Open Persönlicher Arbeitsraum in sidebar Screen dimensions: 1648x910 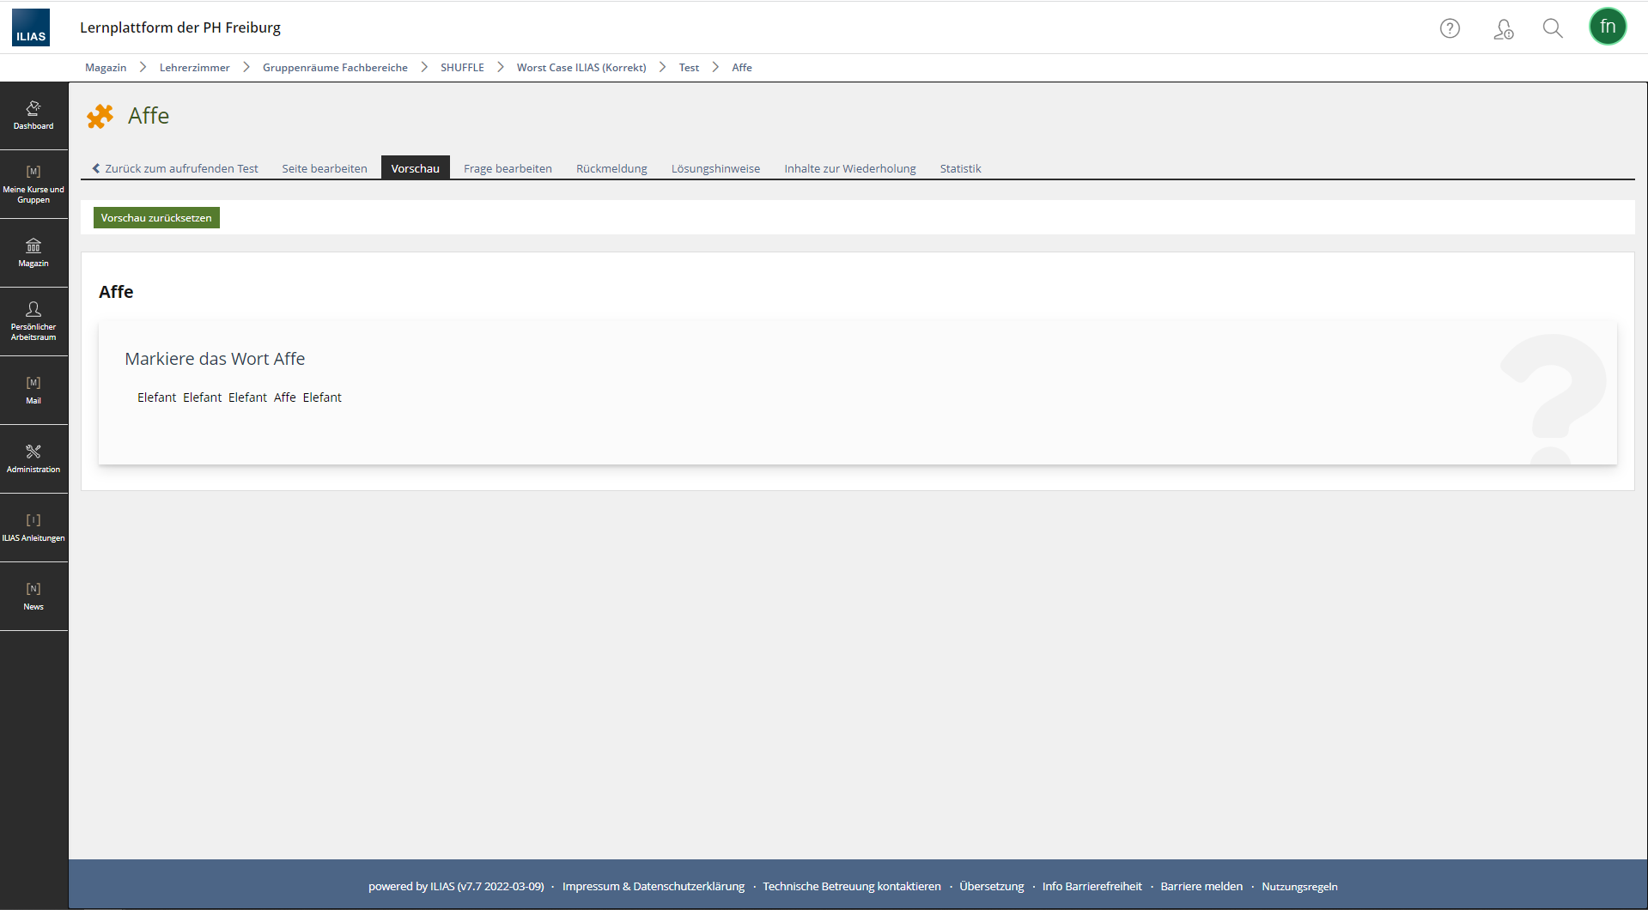tap(33, 321)
